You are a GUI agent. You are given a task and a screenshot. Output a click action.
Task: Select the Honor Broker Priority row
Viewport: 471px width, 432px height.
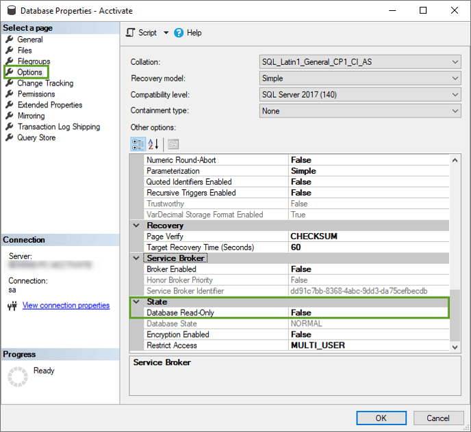[297, 280]
